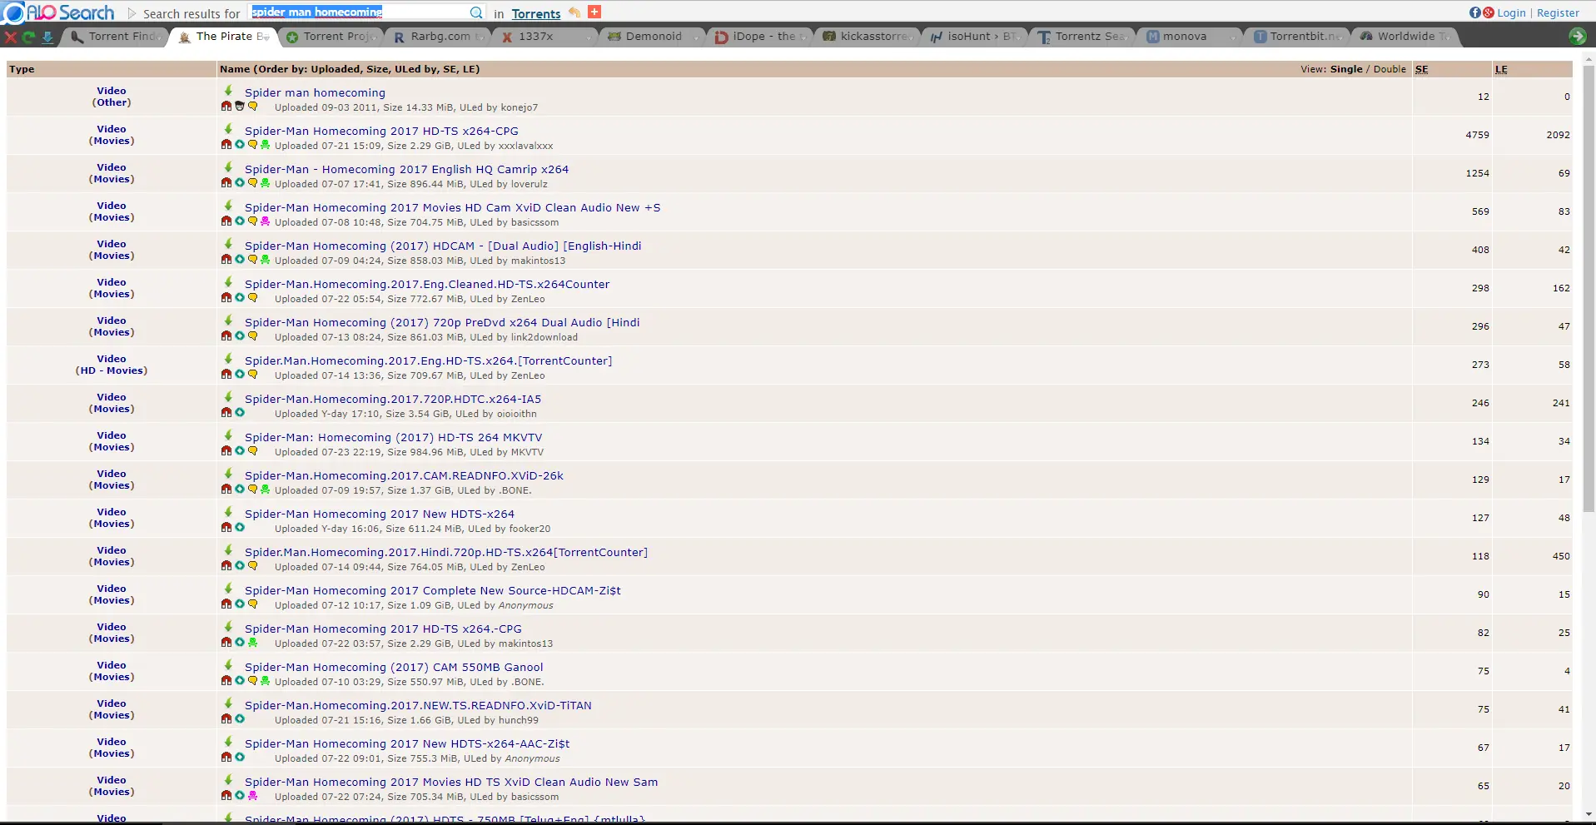The image size is (1596, 825).
Task: Switch to the Torrent Finder tab
Action: pyautogui.click(x=114, y=37)
